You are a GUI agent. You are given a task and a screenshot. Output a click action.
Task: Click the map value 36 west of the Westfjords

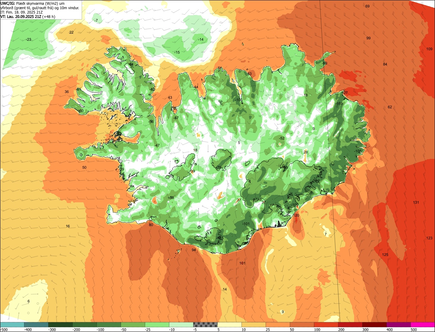(67, 92)
